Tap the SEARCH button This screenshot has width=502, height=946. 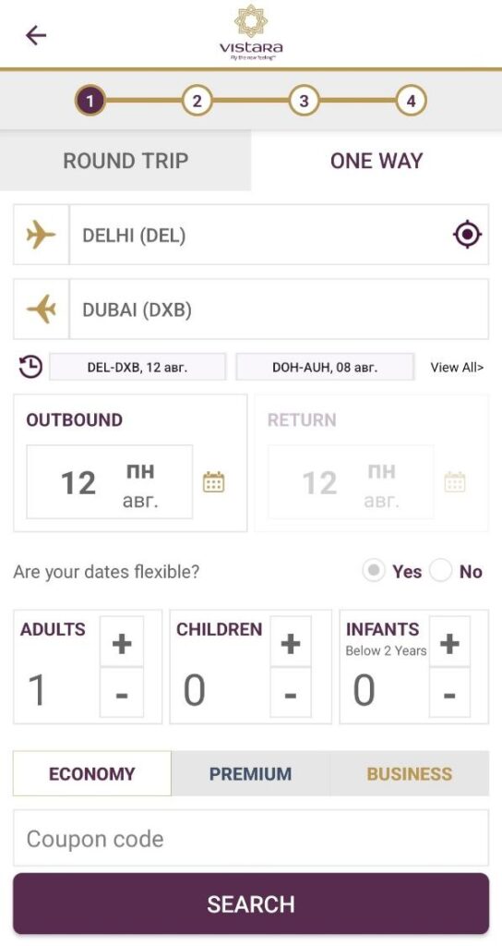coord(251,904)
